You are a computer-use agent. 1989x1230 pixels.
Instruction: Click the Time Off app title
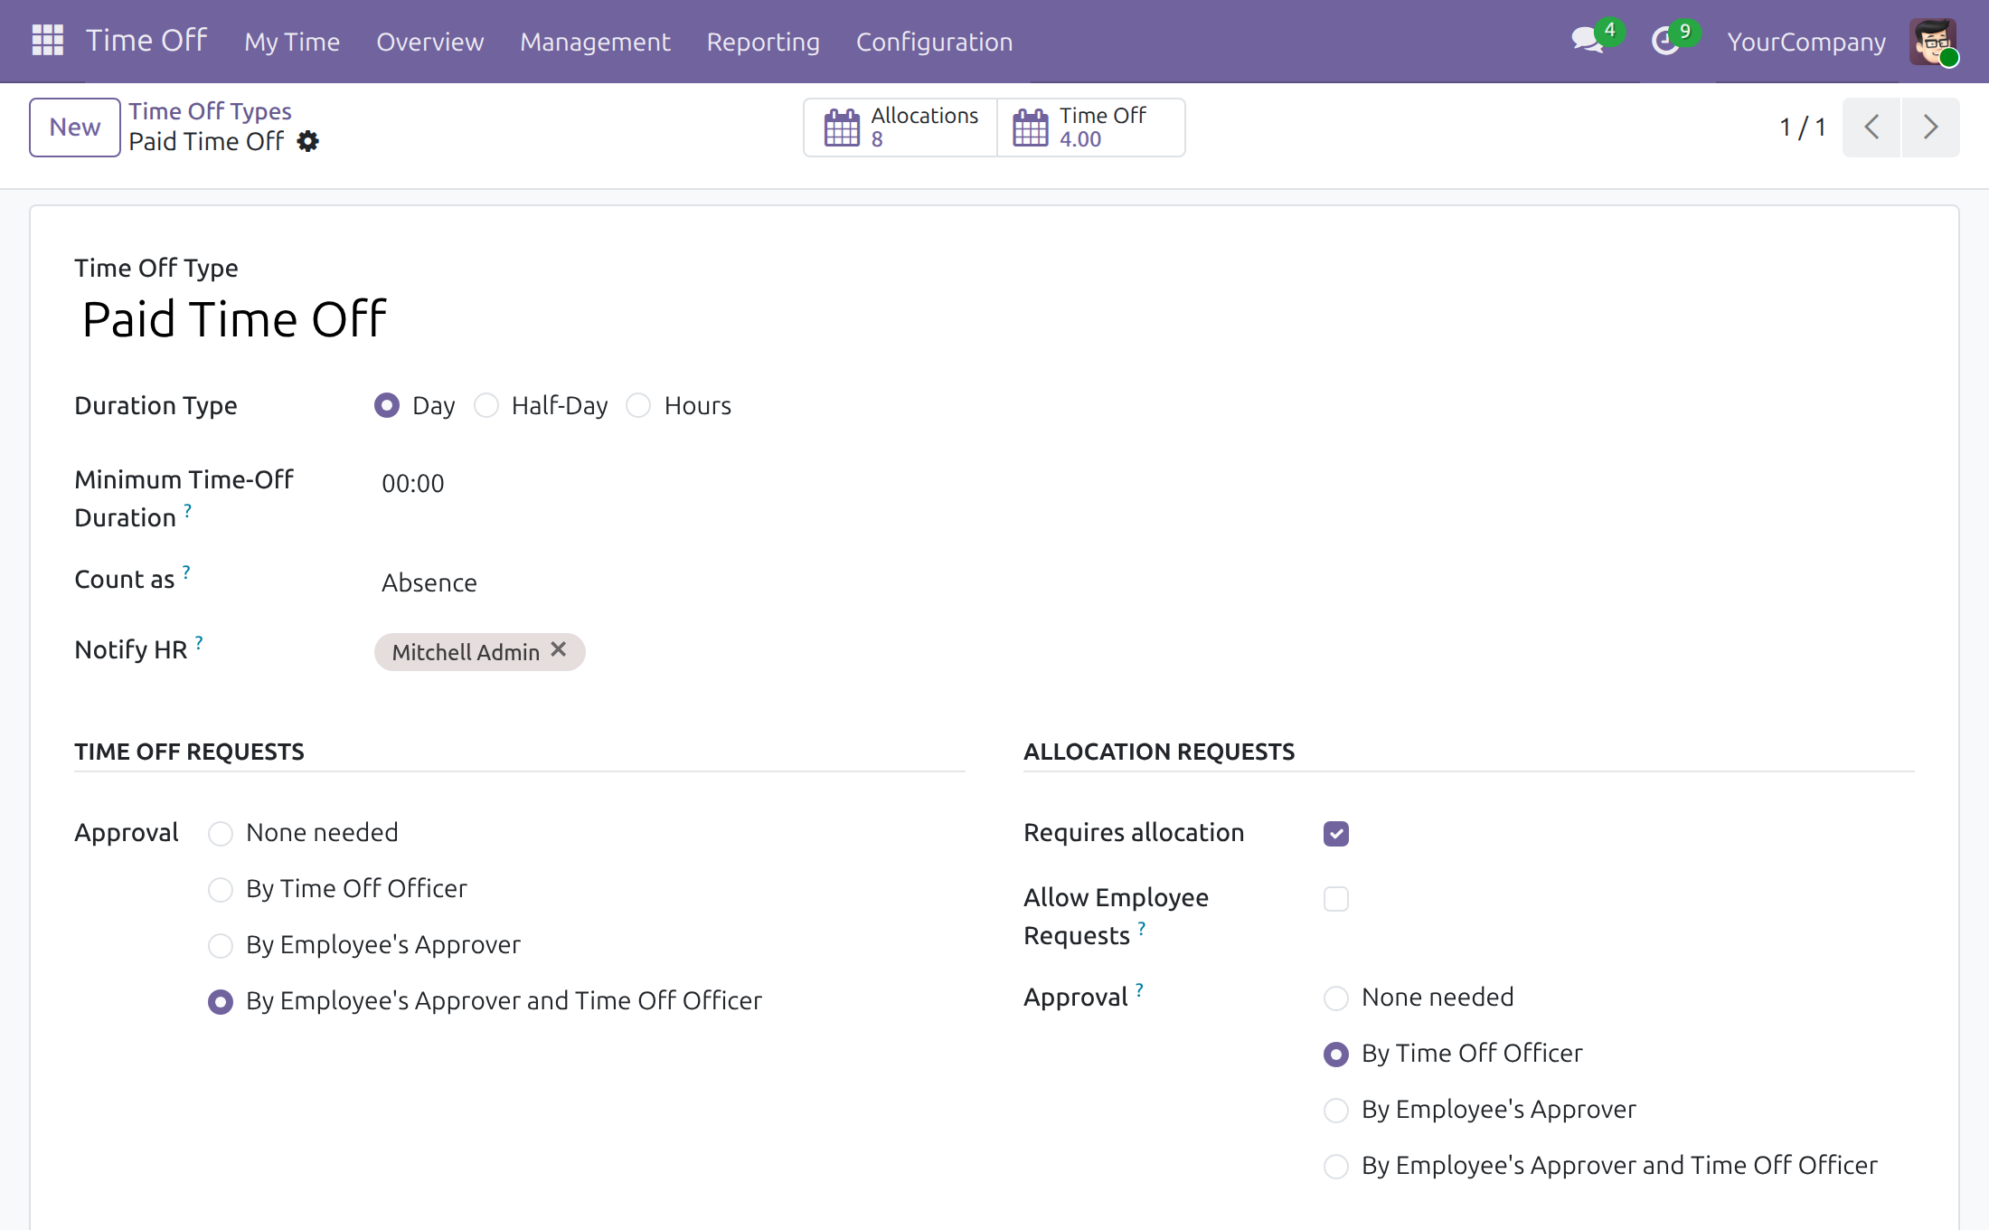tap(146, 41)
